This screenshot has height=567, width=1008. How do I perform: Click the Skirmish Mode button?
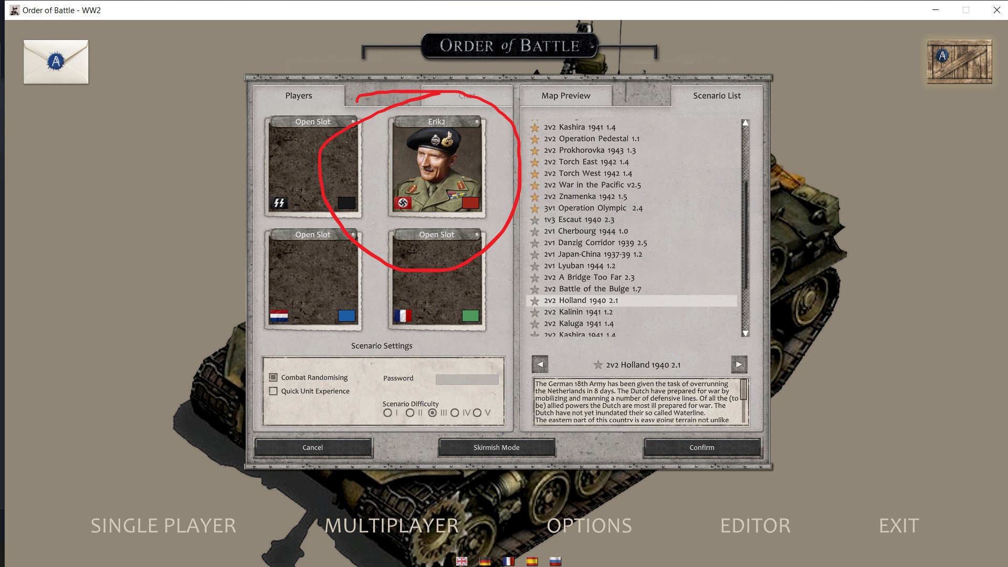[497, 447]
